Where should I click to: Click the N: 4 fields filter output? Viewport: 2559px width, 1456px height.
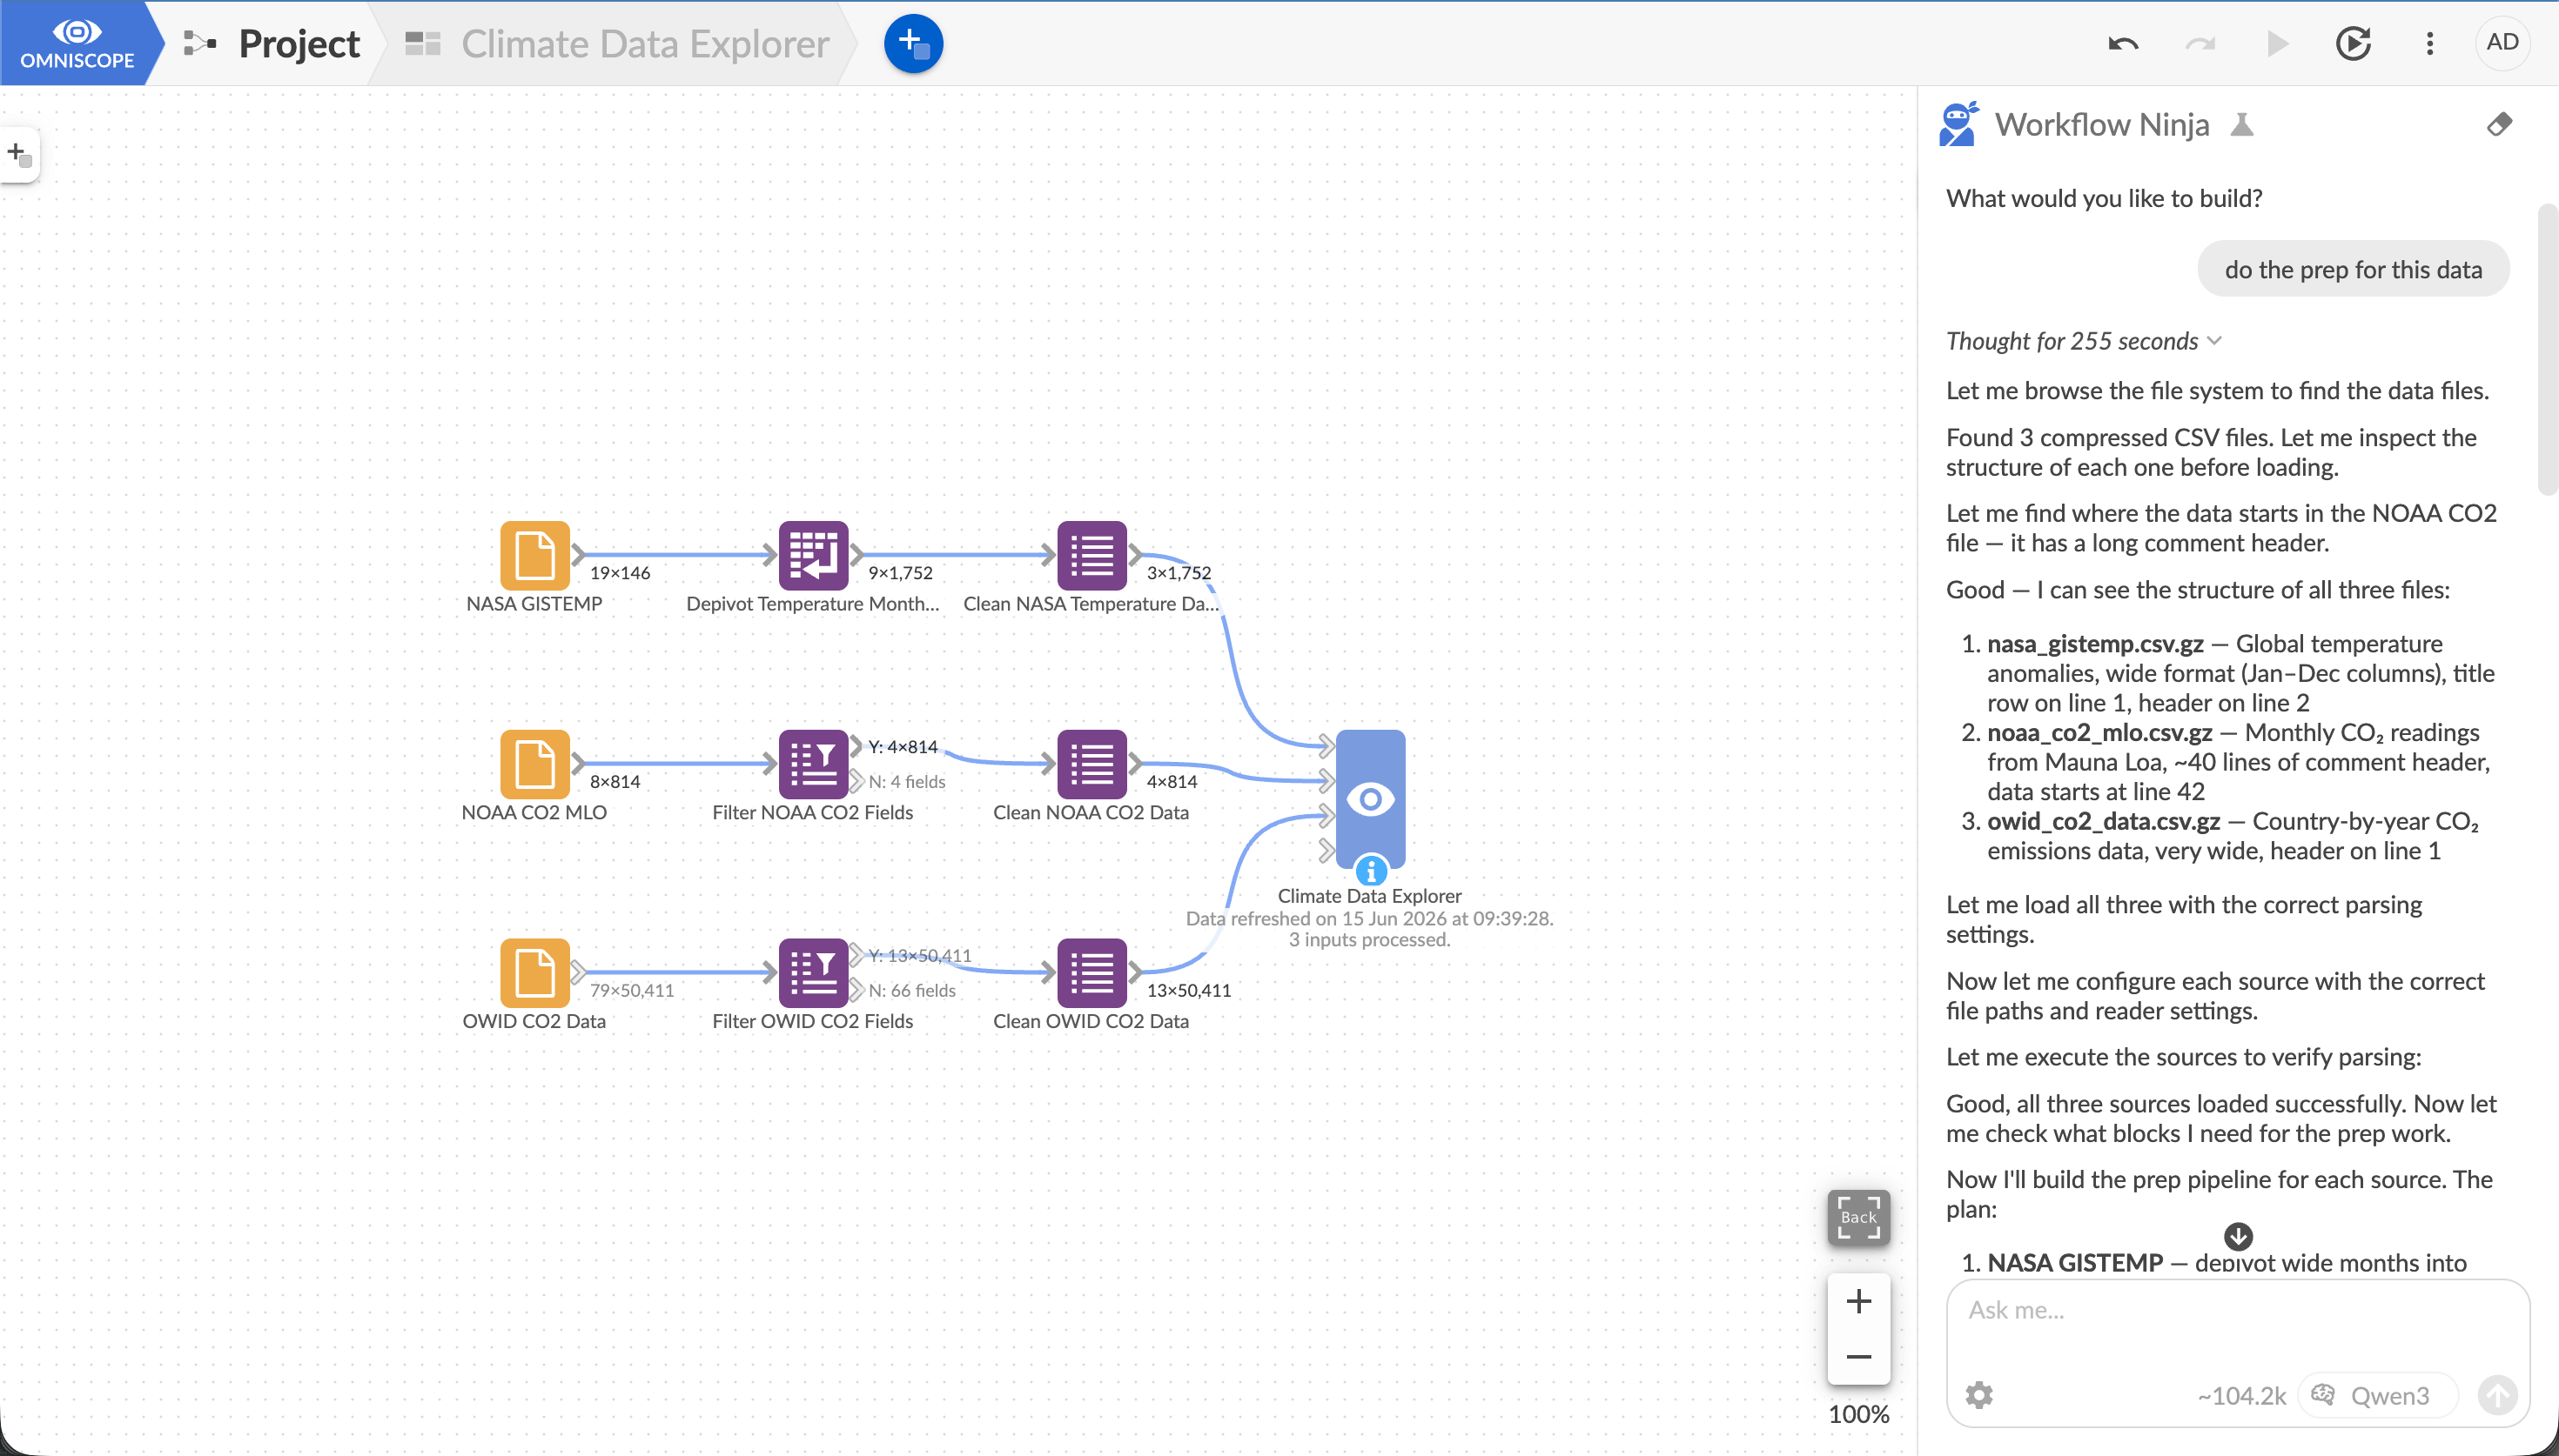[x=906, y=782]
